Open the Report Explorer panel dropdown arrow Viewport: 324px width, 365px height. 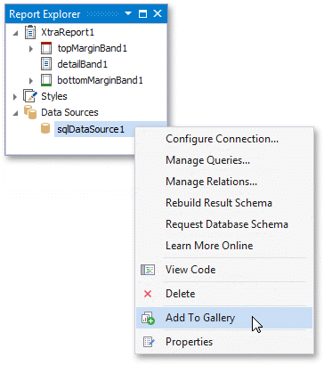pyautogui.click(x=128, y=13)
